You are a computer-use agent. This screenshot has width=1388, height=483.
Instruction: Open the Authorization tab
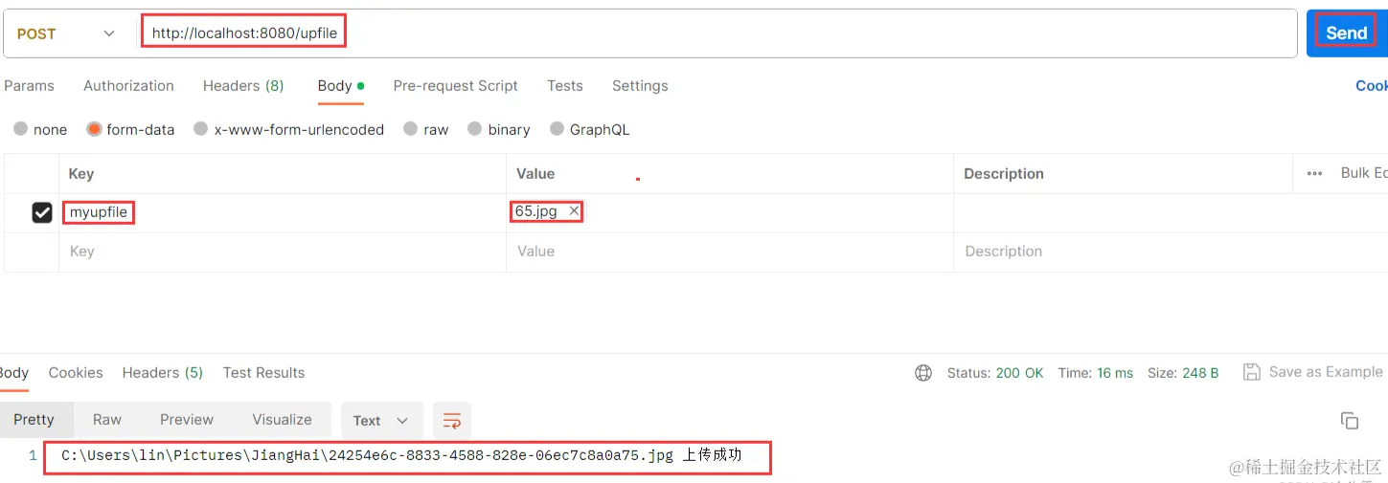pyautogui.click(x=128, y=86)
